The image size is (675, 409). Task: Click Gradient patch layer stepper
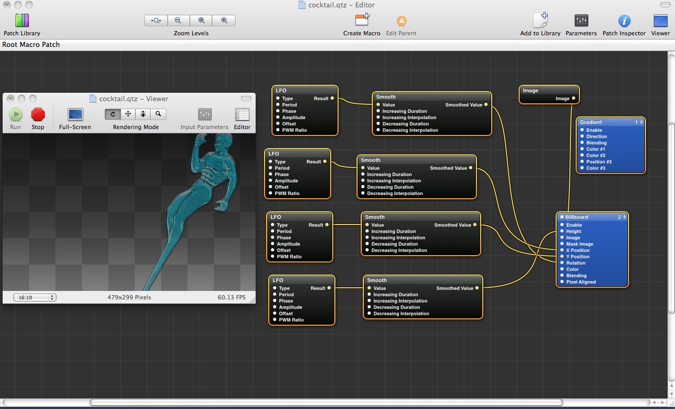(x=641, y=122)
